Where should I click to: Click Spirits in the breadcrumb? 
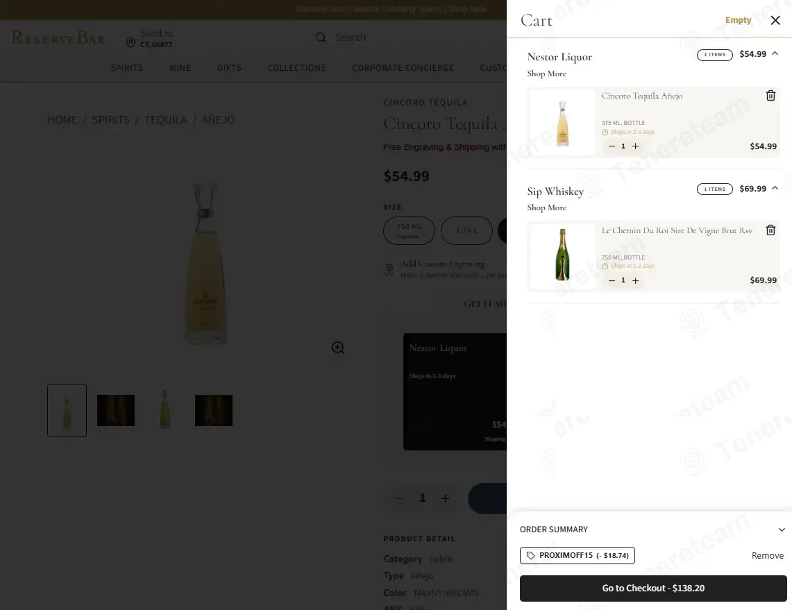coord(110,119)
